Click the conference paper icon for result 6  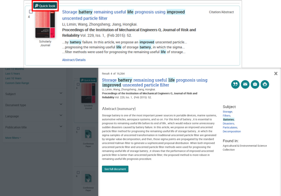click(88, 178)
